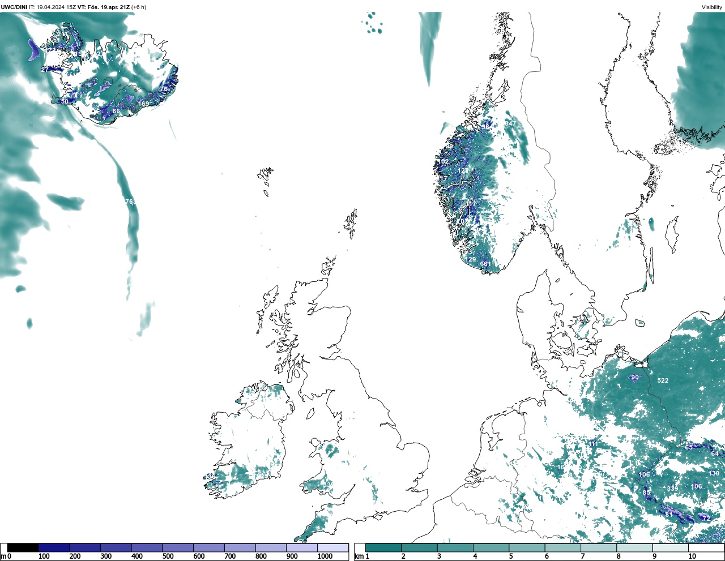Click the 'km' unit label of legend
Image resolution: width=725 pixels, height=561 pixels.
[358, 556]
